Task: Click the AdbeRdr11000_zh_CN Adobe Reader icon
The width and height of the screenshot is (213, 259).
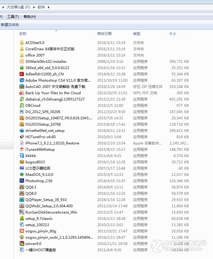Action: pyautogui.click(x=22, y=74)
